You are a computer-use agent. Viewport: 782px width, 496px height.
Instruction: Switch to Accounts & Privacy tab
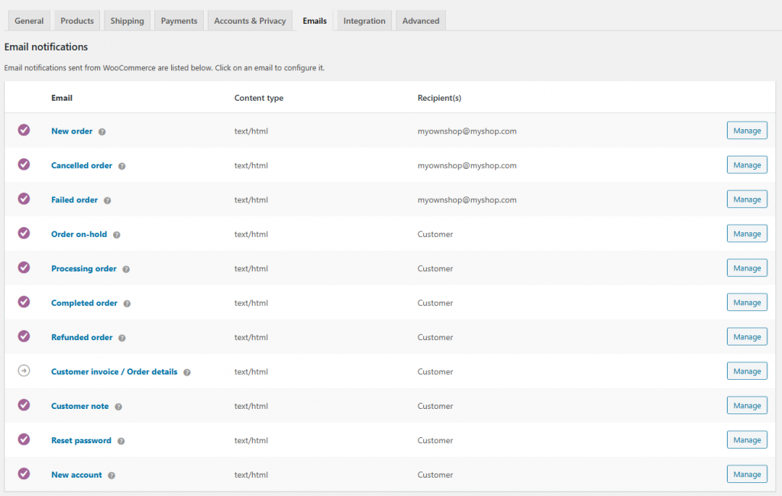(250, 21)
